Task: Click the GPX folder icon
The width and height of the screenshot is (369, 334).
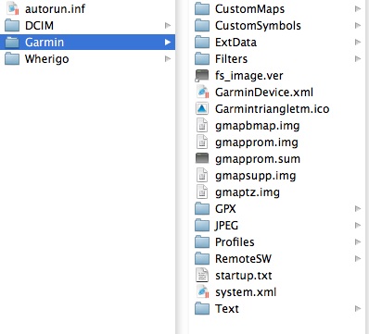Action: pos(202,208)
